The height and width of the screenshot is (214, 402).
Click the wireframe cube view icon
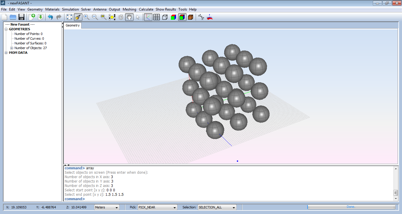coord(165,17)
